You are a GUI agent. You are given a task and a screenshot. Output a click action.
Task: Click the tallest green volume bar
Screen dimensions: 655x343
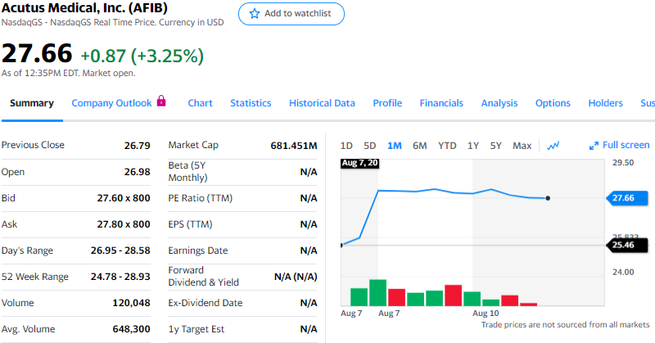tap(377, 293)
